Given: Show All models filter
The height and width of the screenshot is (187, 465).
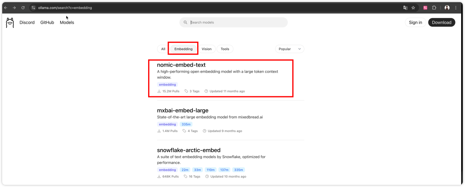Looking at the screenshot, I should click(163, 49).
